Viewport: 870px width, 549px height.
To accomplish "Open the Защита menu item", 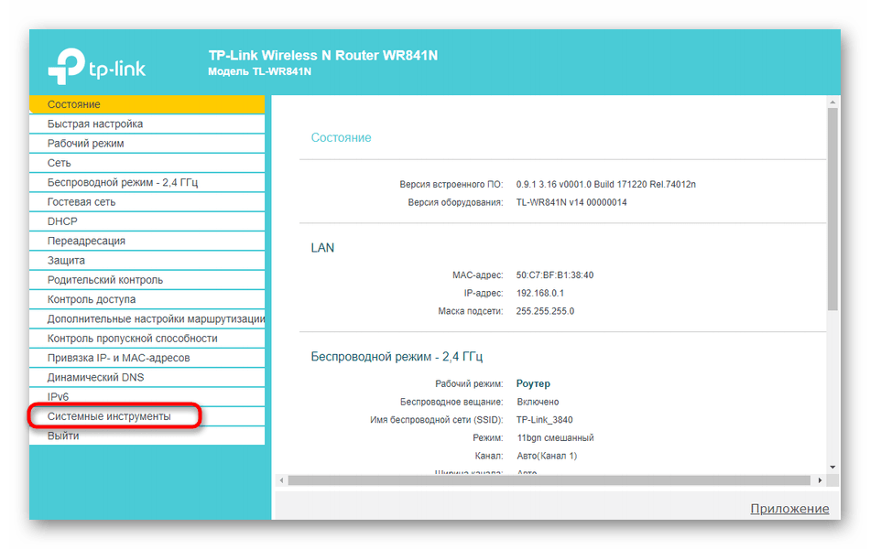I will [66, 261].
